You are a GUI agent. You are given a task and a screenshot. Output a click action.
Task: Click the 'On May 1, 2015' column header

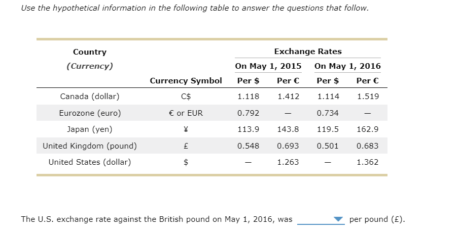[x=268, y=66]
